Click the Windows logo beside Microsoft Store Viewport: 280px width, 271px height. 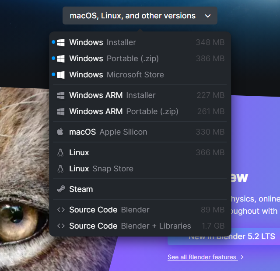pos(60,75)
